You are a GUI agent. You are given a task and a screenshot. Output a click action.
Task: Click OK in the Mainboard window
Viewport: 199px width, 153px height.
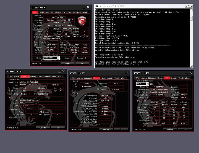click(x=57, y=128)
